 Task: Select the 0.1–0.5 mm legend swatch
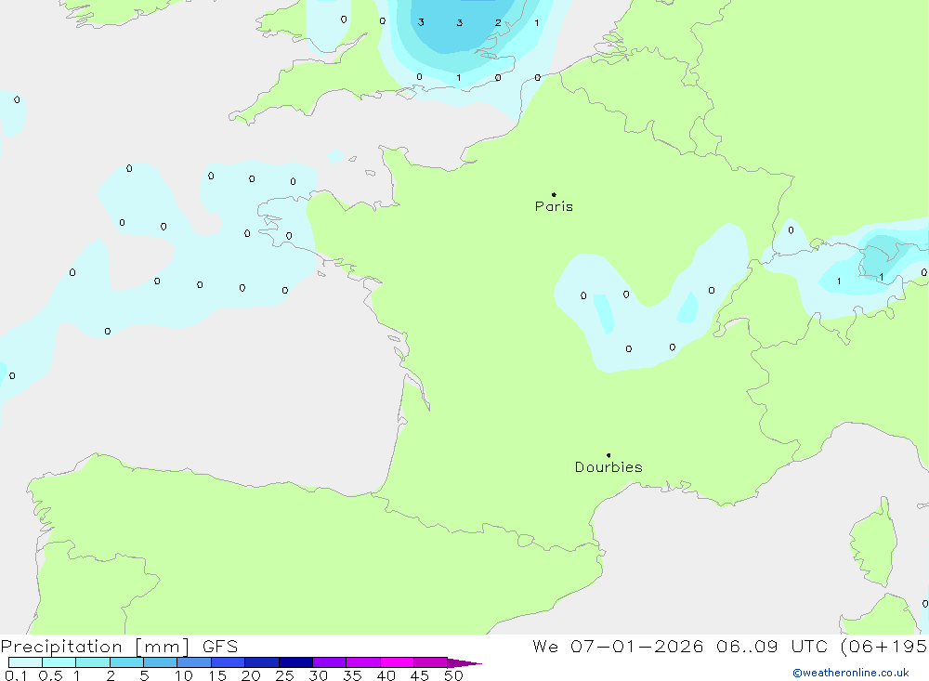pos(25,662)
